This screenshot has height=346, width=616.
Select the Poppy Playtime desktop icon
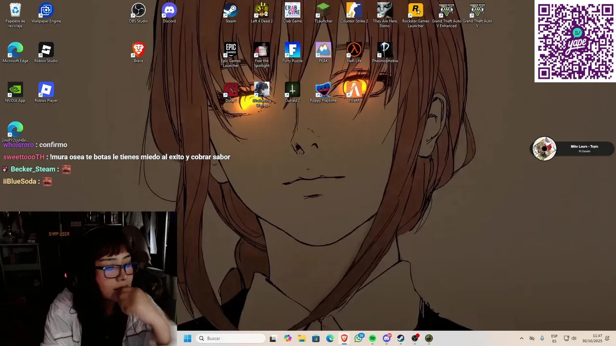(x=323, y=93)
